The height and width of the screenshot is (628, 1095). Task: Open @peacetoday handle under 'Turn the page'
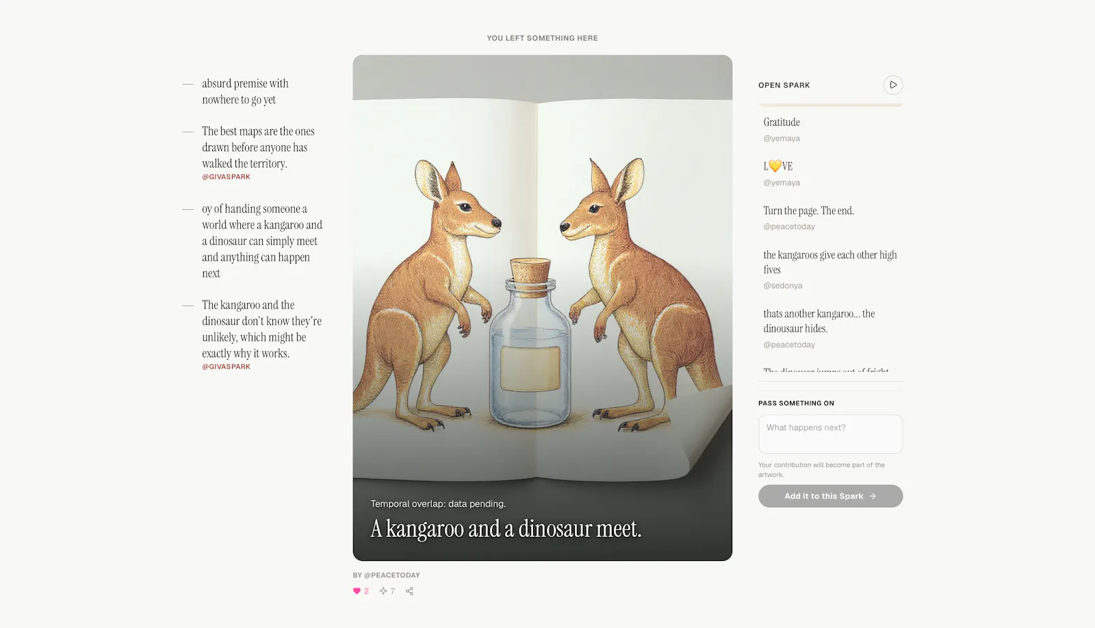(789, 226)
